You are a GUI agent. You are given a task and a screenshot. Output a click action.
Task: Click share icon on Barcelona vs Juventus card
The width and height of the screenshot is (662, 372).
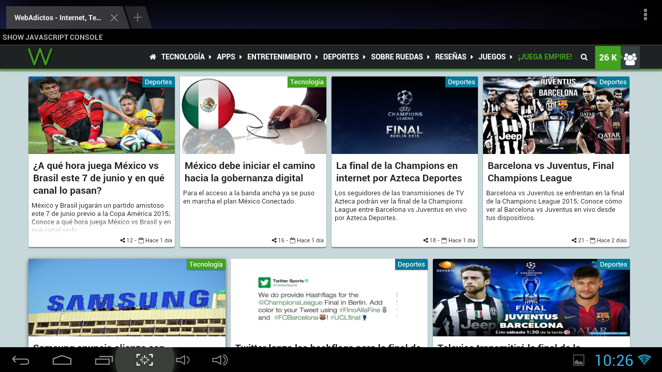574,240
